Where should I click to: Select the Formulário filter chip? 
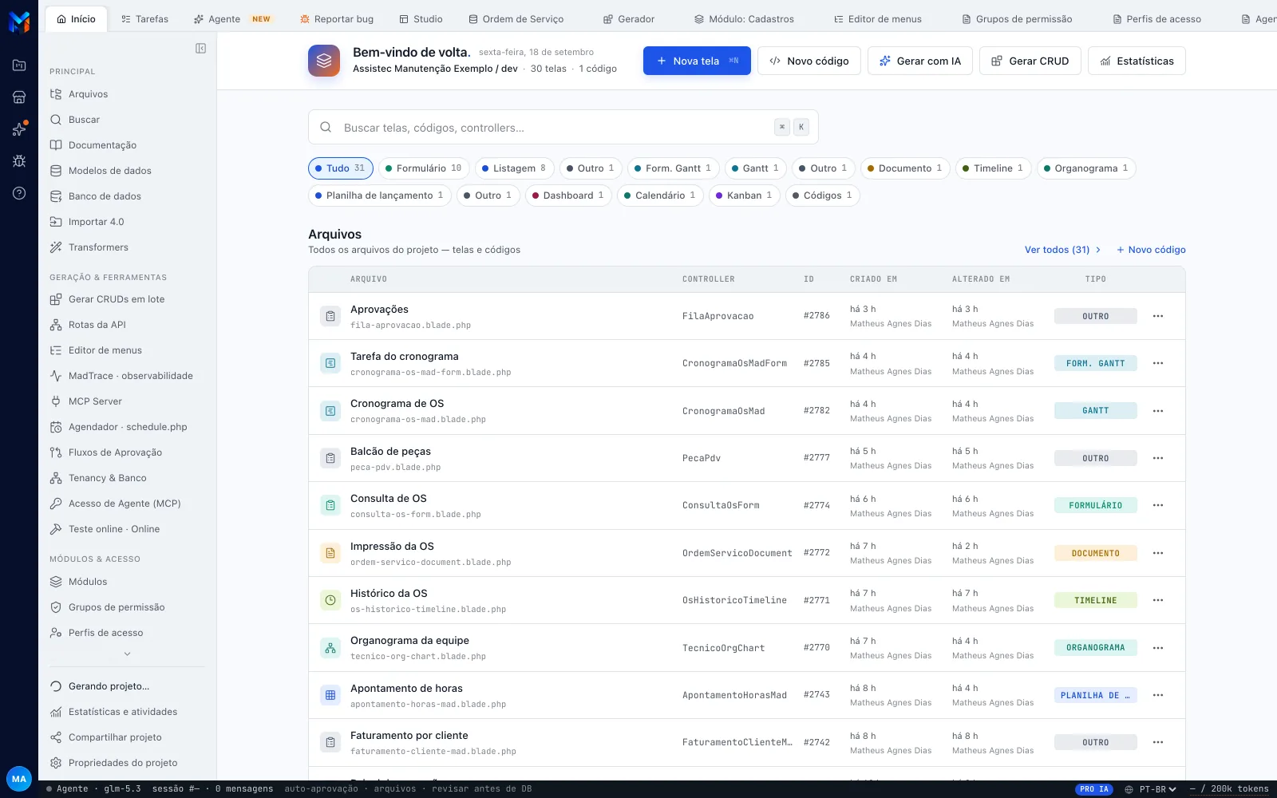point(424,168)
